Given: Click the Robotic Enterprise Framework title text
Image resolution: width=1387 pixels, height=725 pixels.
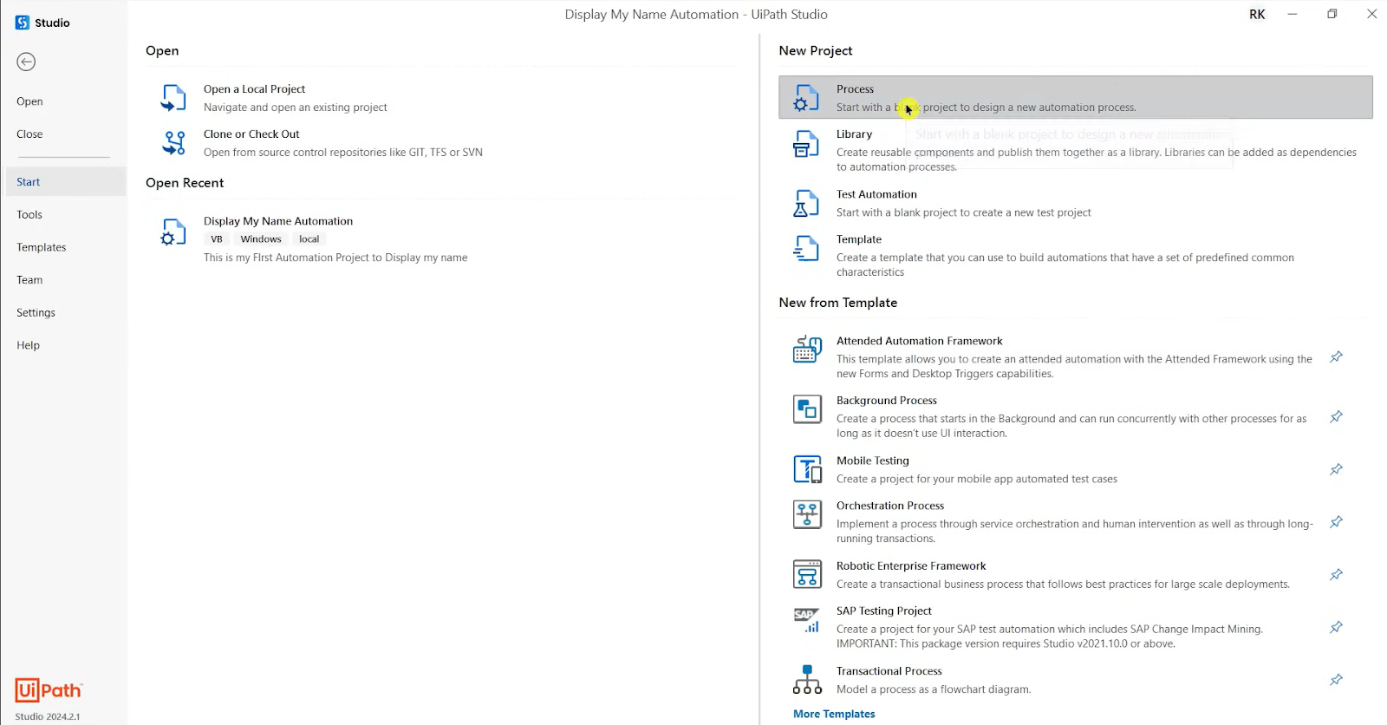Looking at the screenshot, I should click(x=911, y=566).
